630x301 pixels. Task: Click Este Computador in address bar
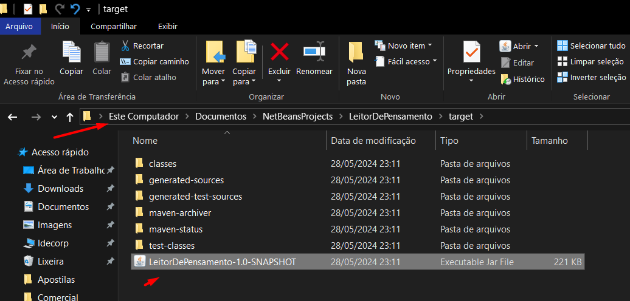click(144, 117)
